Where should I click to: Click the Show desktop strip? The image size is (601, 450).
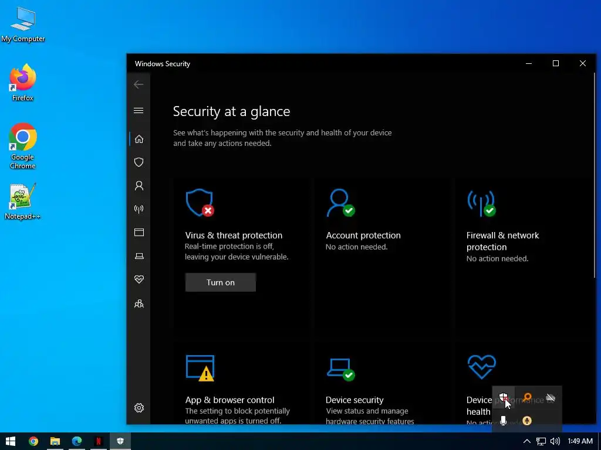pos(599,442)
